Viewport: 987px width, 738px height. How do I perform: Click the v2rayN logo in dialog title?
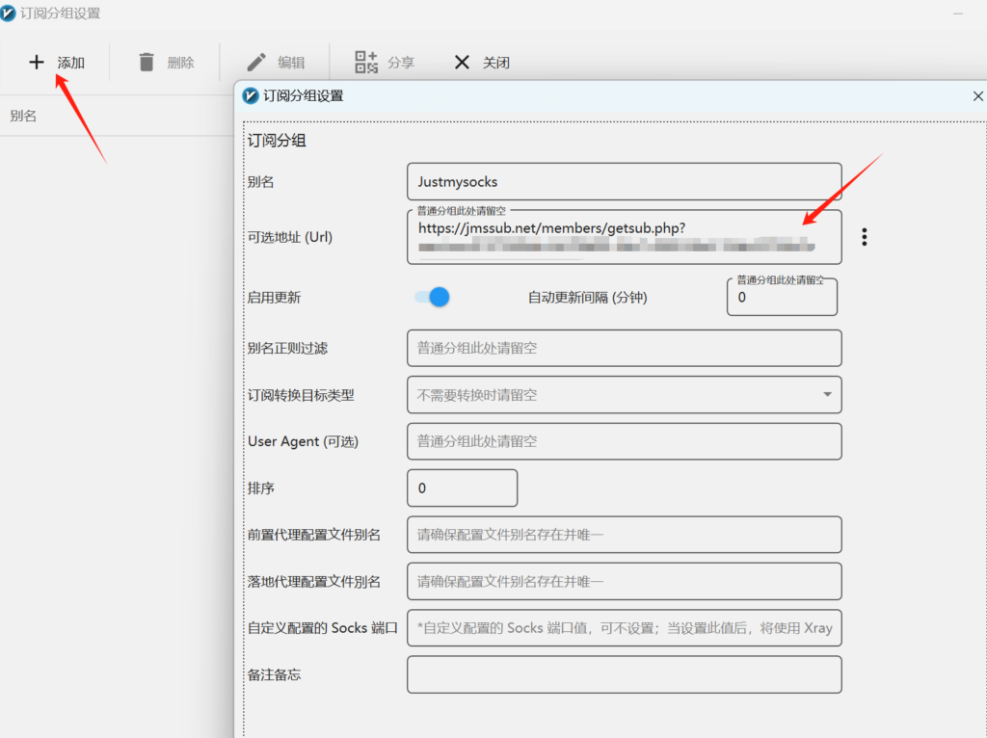tap(251, 96)
